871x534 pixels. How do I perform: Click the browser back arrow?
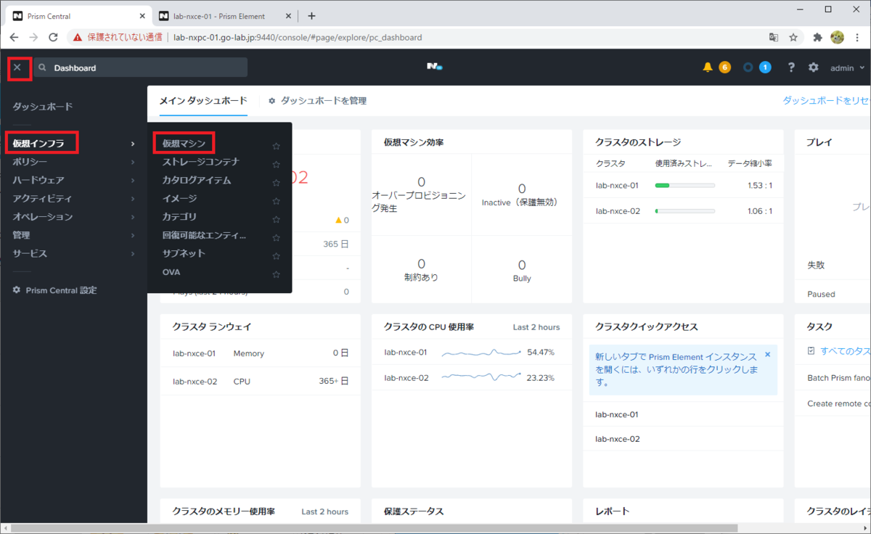coord(14,37)
